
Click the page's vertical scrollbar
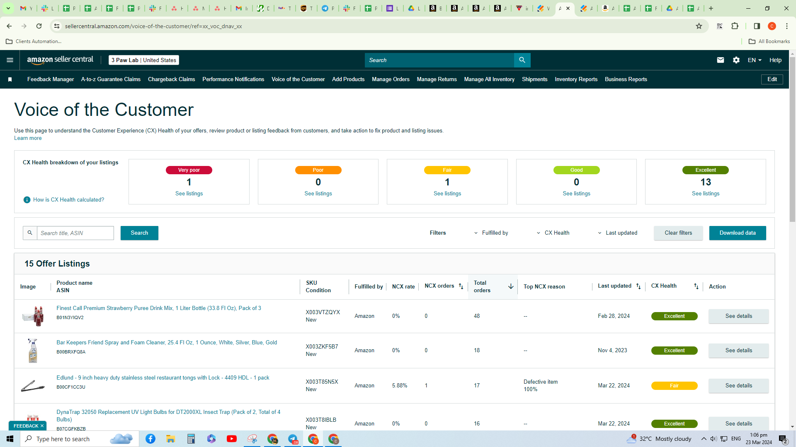[x=792, y=139]
